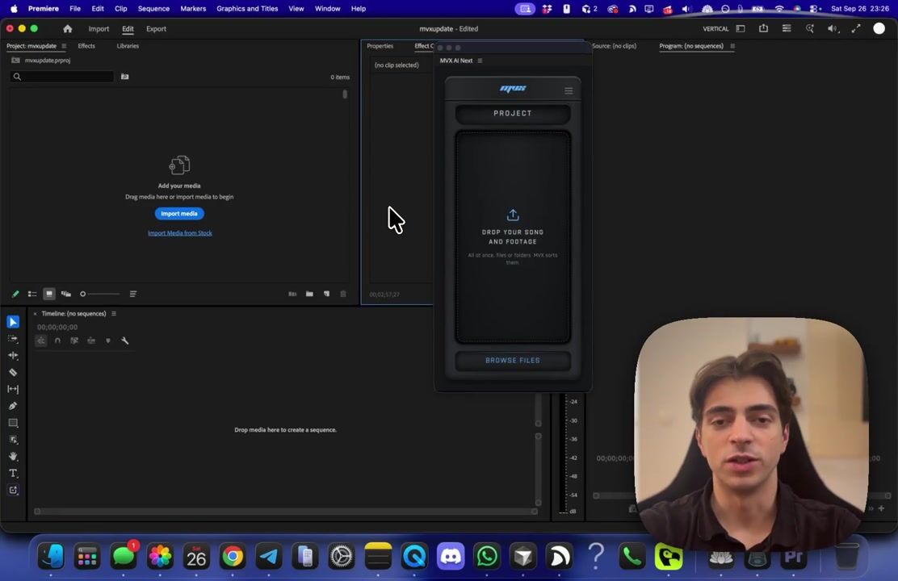This screenshot has height=581, width=898.
Task: Click the trash Clear icon in Project panel
Action: [x=343, y=294]
